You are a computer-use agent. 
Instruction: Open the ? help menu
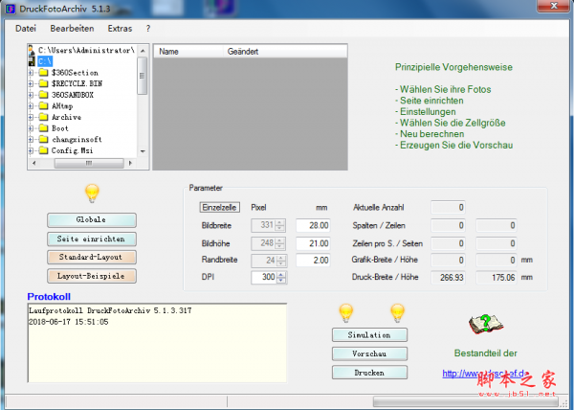pos(148,28)
